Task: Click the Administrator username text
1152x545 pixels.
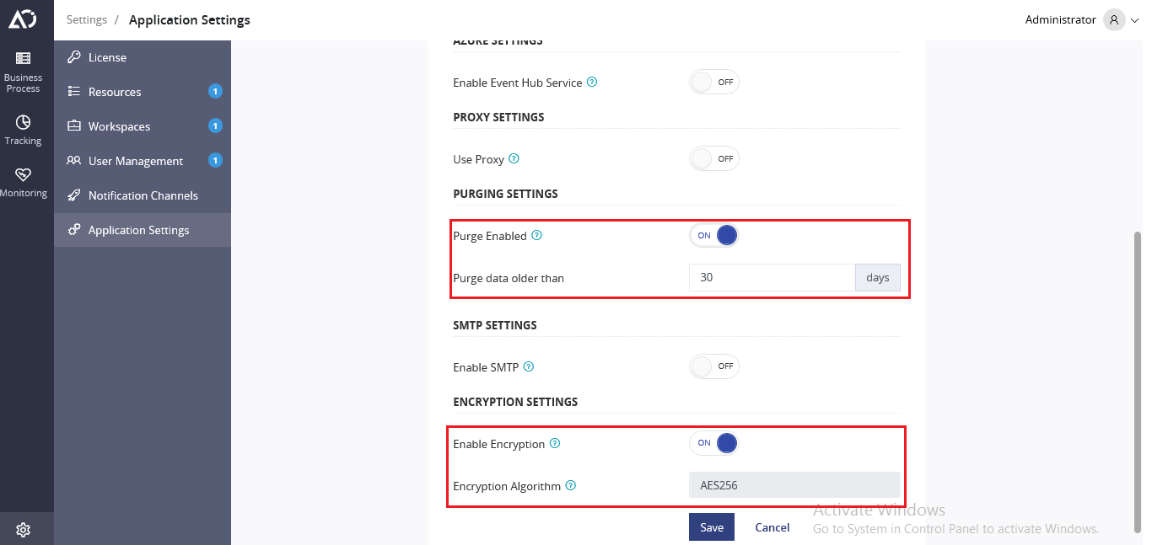Action: (x=1061, y=19)
